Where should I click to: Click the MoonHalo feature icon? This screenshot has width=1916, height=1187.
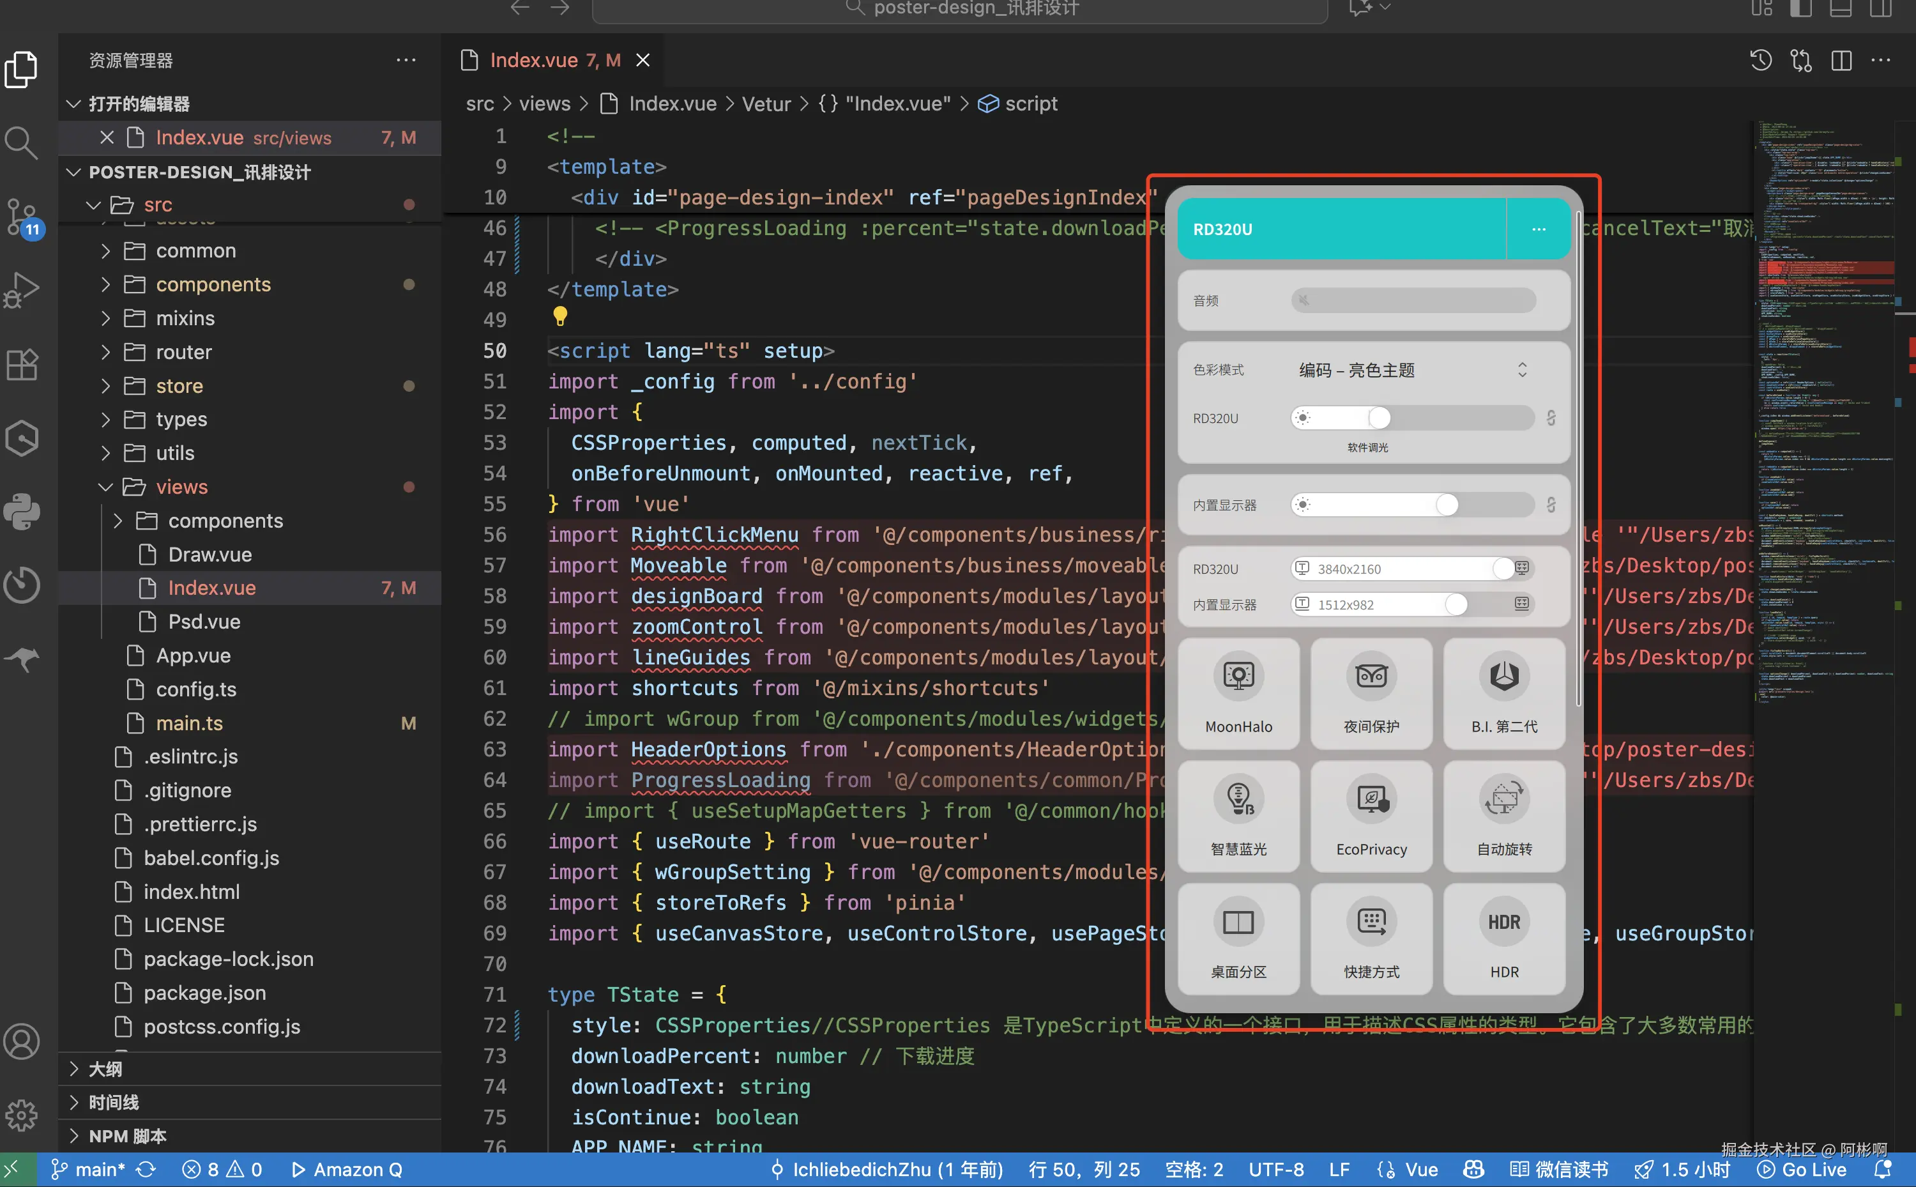(1238, 676)
